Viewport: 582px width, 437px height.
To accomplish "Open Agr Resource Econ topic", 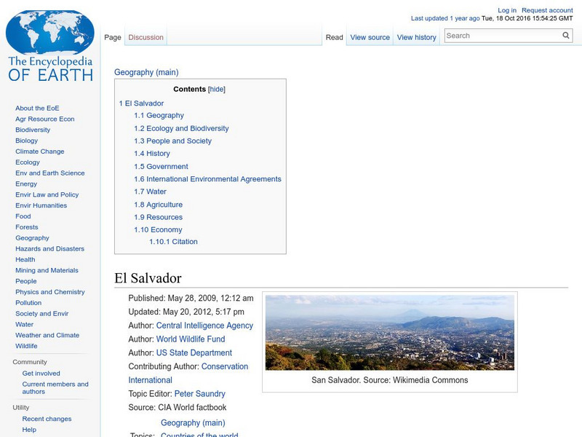I will (x=45, y=119).
